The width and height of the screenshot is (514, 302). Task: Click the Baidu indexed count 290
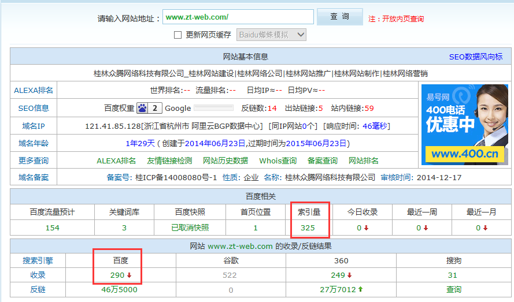(117, 275)
